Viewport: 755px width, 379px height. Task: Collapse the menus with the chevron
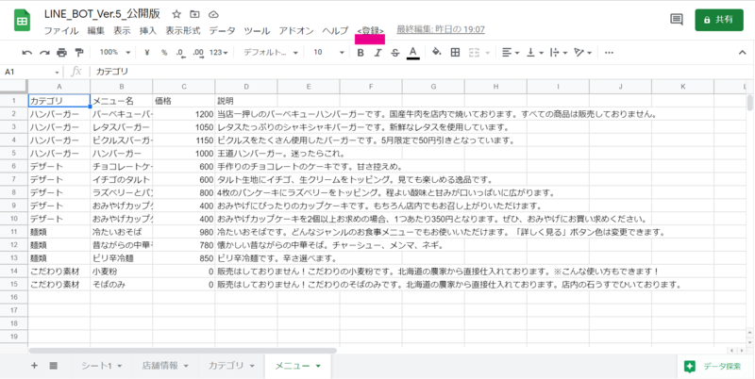pyautogui.click(x=742, y=53)
